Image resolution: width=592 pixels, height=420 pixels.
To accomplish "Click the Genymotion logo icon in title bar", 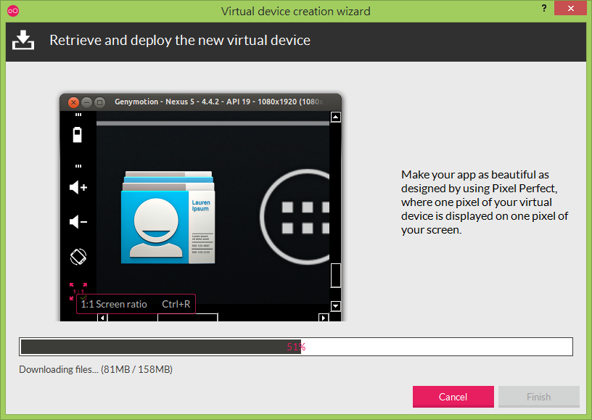I will click(x=13, y=11).
